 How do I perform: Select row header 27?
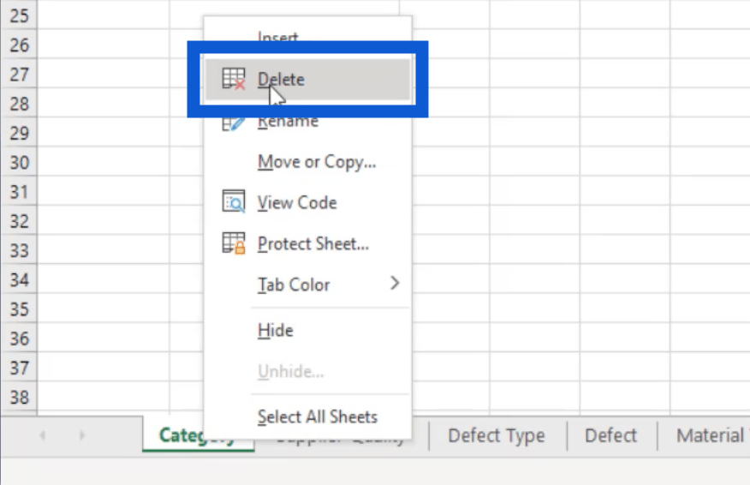pyautogui.click(x=19, y=75)
